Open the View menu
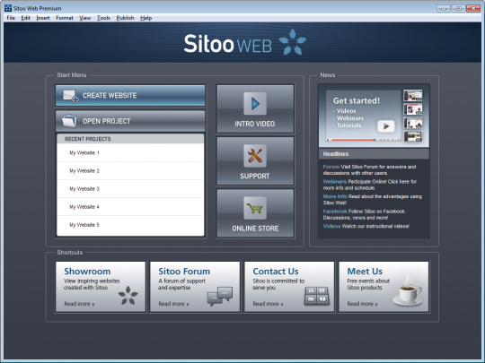 85,18
